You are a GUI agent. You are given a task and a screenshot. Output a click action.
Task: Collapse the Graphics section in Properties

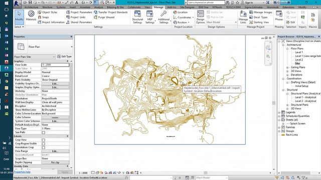point(67,61)
